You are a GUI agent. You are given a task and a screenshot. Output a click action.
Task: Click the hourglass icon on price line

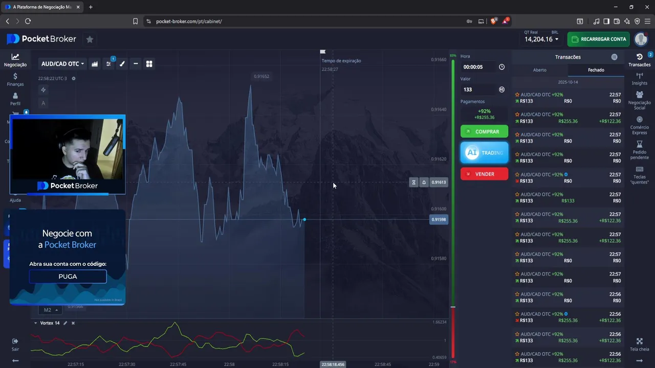coord(413,182)
